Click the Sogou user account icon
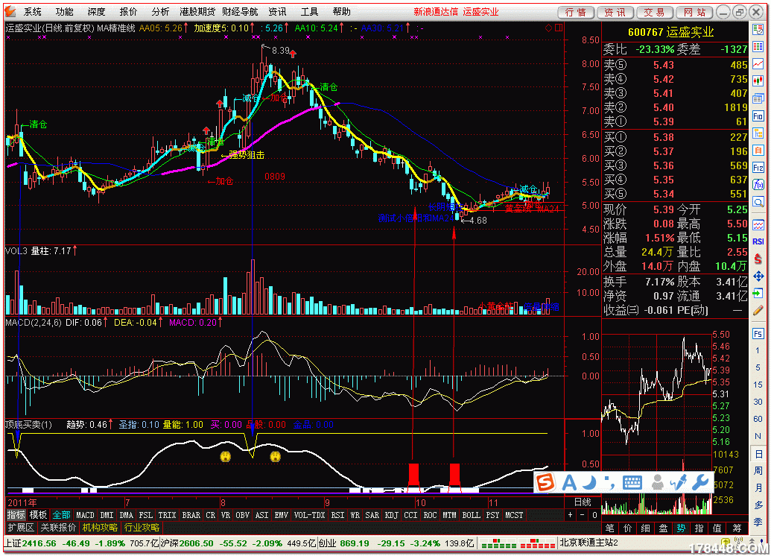771x556 pixels. pos(657,483)
